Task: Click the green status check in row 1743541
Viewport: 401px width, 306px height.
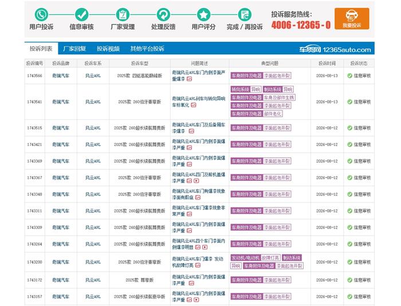Action: [349, 102]
